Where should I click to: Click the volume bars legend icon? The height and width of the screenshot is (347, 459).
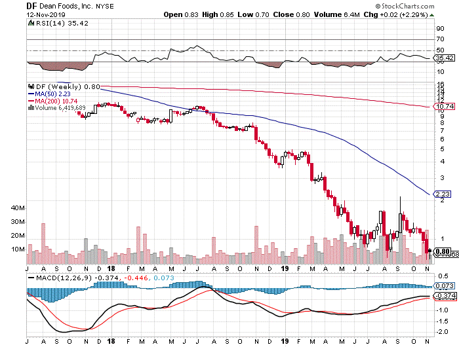[x=31, y=107]
